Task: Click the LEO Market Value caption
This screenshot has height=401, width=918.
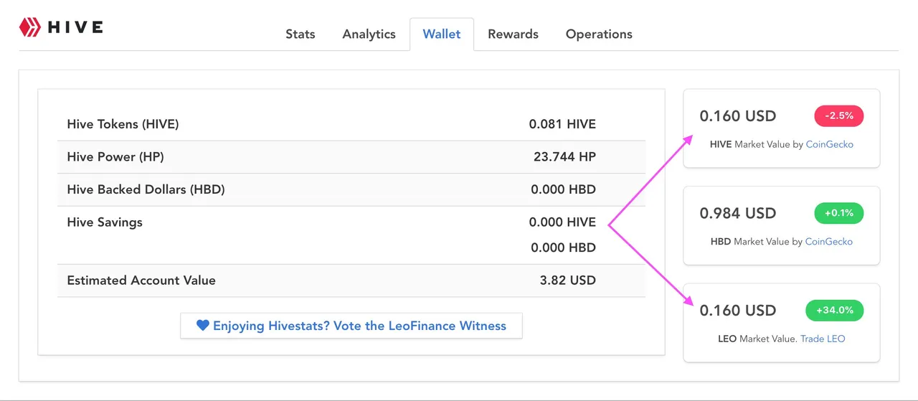Action: [x=757, y=339]
